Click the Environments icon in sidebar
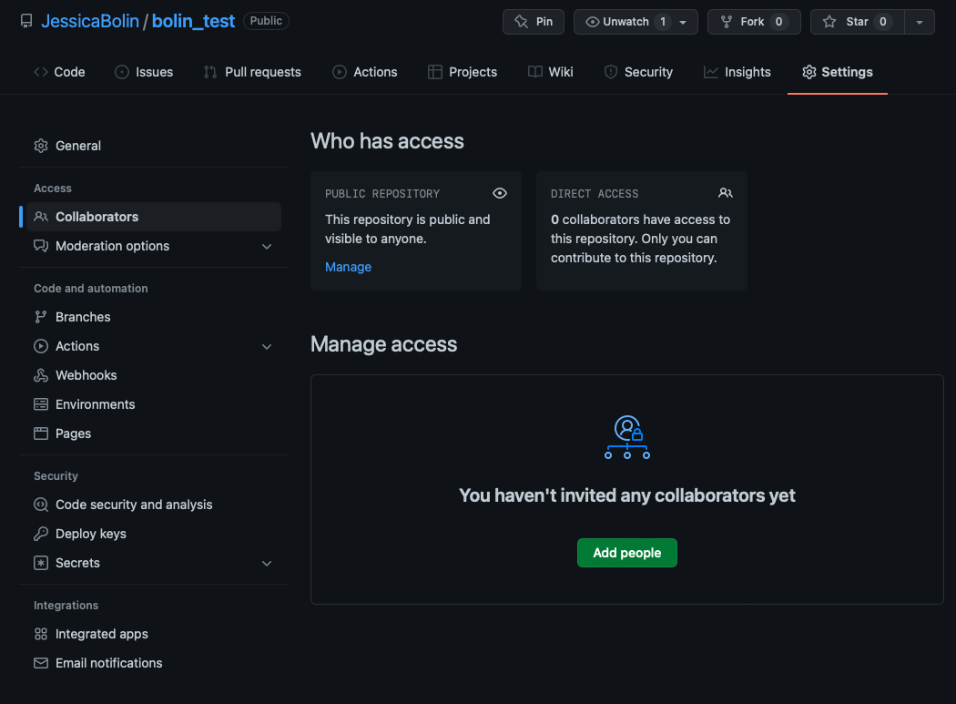956x704 pixels. tap(41, 404)
